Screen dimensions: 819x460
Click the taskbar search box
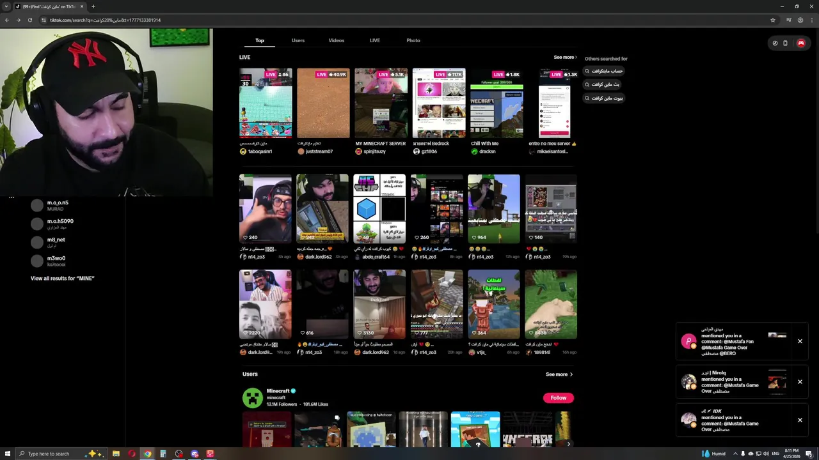coord(61,454)
